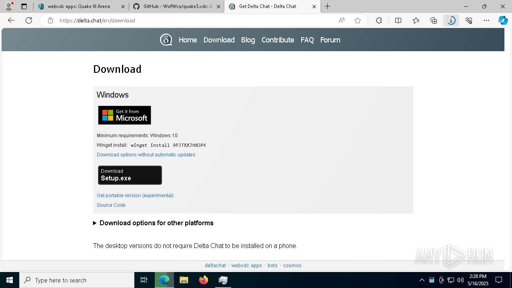Open Blog in site navigation
This screenshot has width=512, height=288.
[248, 40]
